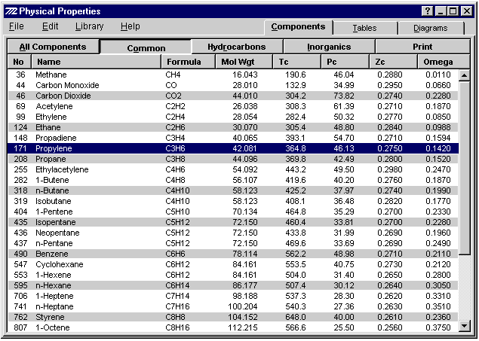This screenshot has height=341, width=479.
Task: Click the scrollbar down arrow
Action: (x=465, y=326)
